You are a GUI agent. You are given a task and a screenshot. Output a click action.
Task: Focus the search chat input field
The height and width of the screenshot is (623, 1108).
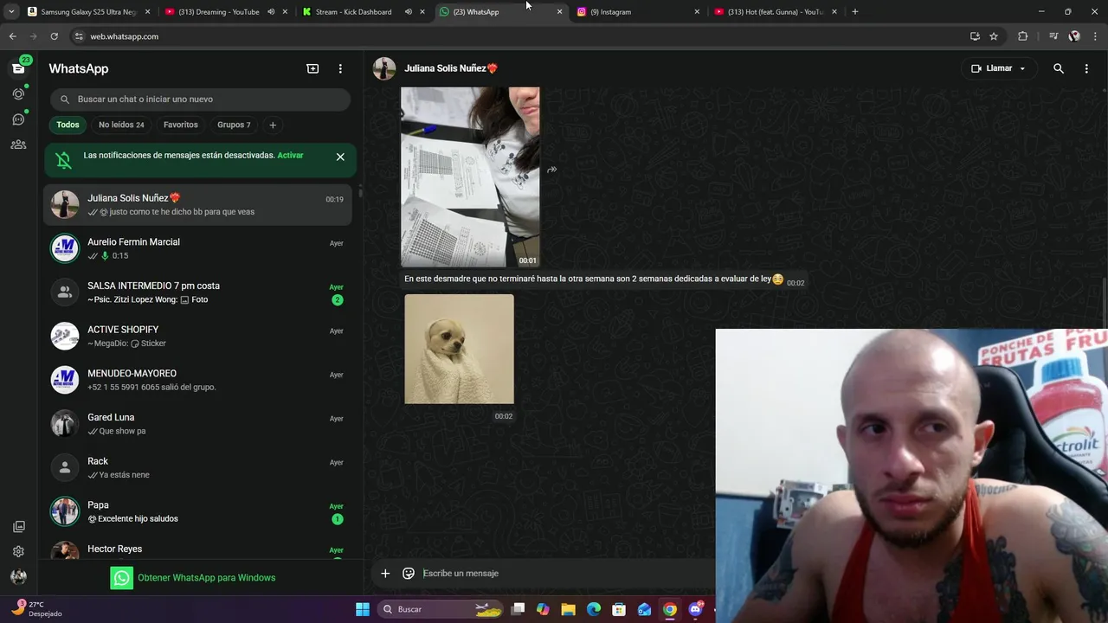pyautogui.click(x=200, y=99)
